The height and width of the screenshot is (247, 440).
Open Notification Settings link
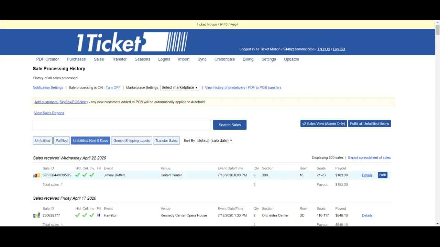coord(48,87)
